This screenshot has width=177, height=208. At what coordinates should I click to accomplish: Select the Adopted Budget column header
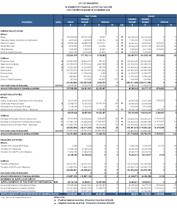pos(132,20)
